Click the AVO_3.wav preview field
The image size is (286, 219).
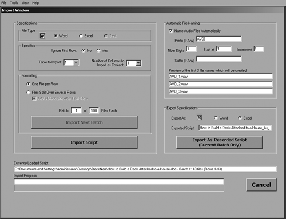click(x=221, y=91)
